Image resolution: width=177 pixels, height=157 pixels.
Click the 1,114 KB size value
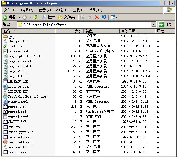pos(75,71)
